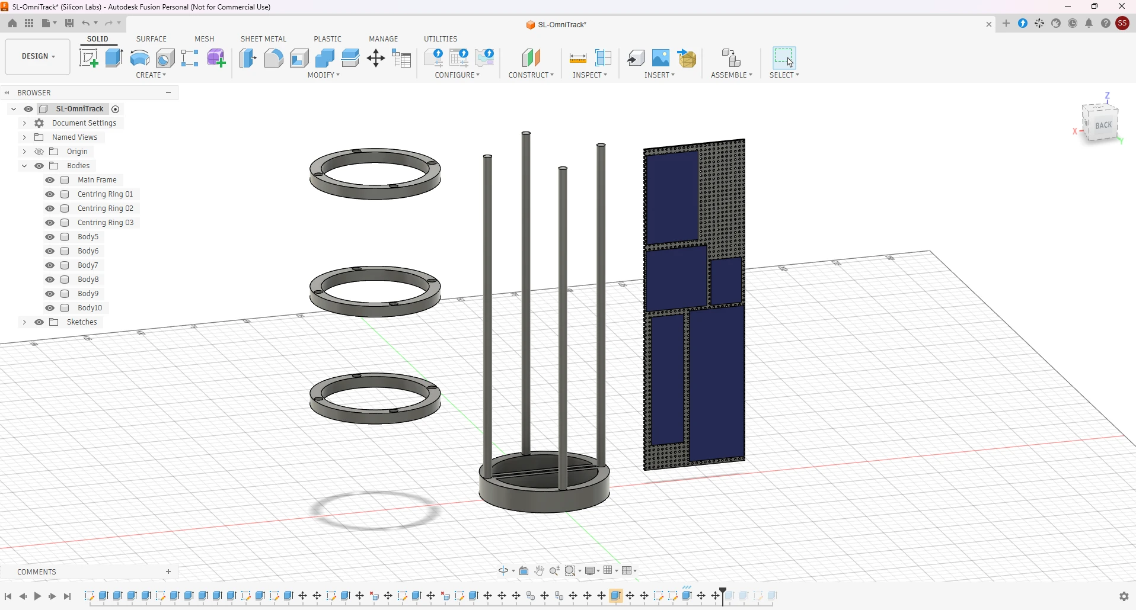Select the Create Sketch tool

88,58
